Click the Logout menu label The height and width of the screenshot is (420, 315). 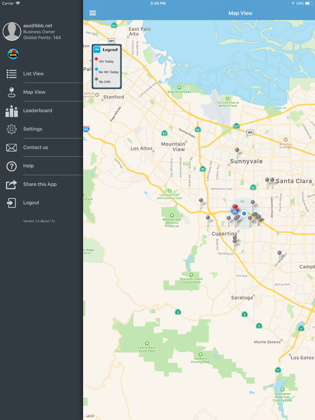click(x=31, y=203)
